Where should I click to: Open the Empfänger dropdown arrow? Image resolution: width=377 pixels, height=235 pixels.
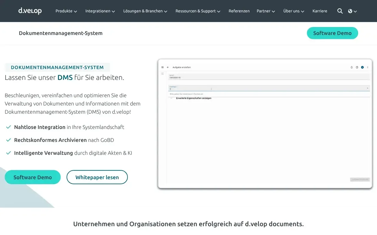[x=368, y=88]
